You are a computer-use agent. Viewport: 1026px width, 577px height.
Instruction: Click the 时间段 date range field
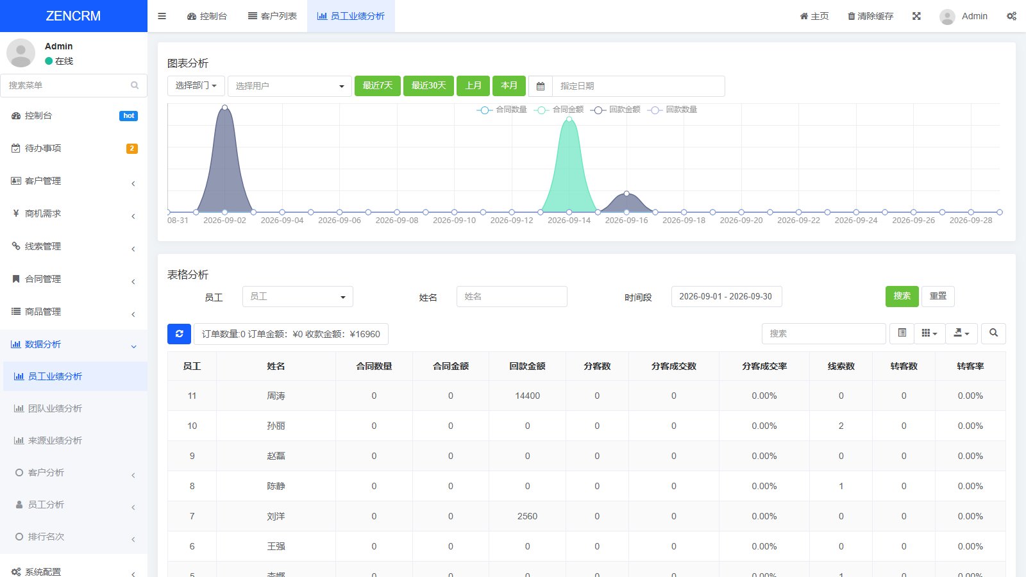tap(727, 296)
